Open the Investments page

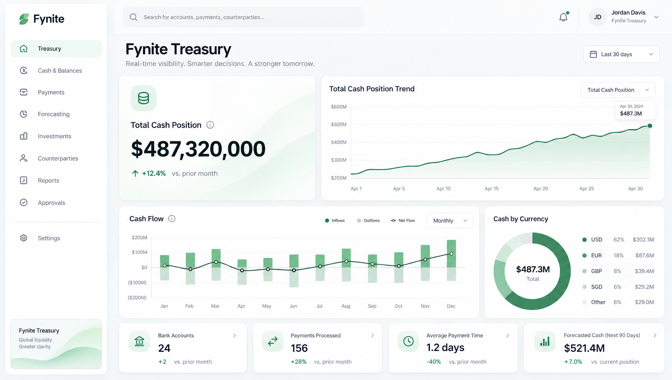coord(56,136)
